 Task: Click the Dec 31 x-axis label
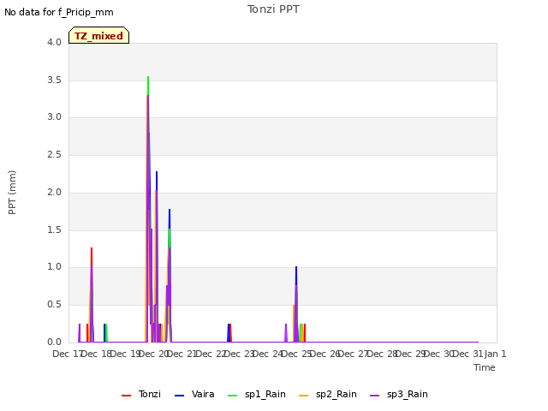pyautogui.click(x=468, y=354)
